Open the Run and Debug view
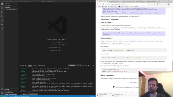The height and width of the screenshot is (97, 173). 2,16
